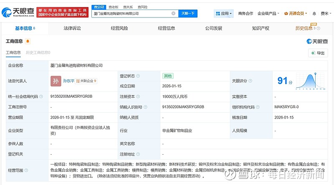
Task: Click organization code MAK5RYGR-0
Action: click(286, 107)
